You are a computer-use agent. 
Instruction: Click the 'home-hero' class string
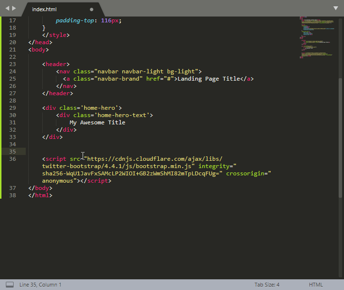tap(100, 108)
